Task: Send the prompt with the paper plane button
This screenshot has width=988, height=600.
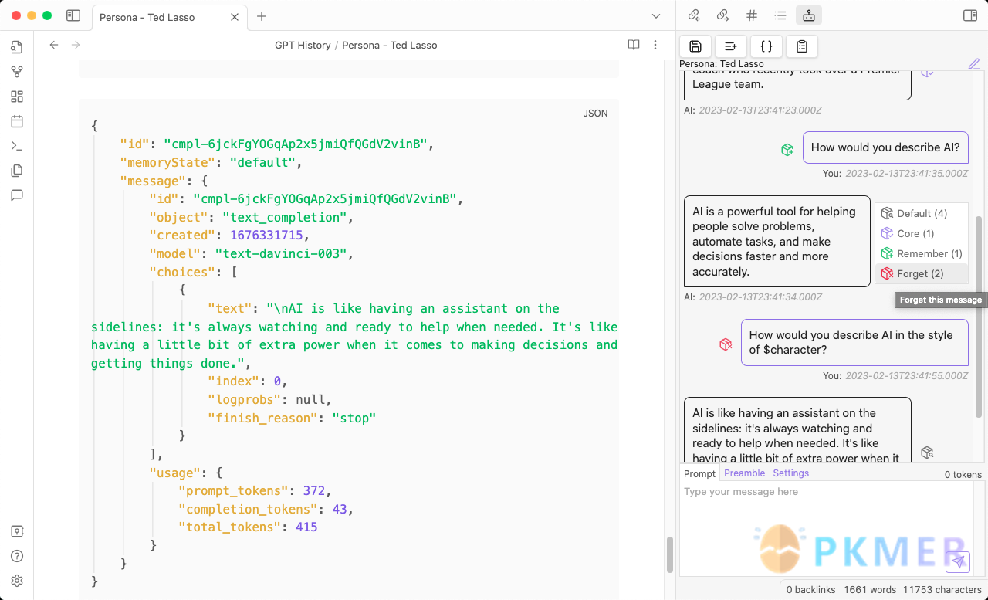Action: [x=958, y=562]
